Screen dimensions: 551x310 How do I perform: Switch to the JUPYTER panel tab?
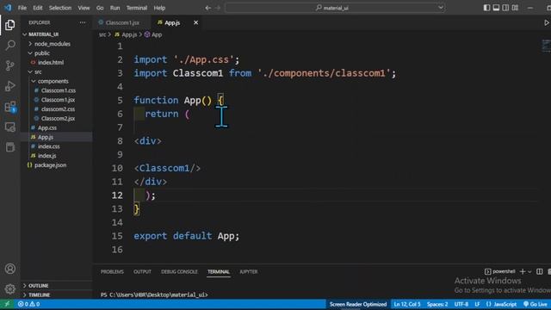pyautogui.click(x=249, y=272)
